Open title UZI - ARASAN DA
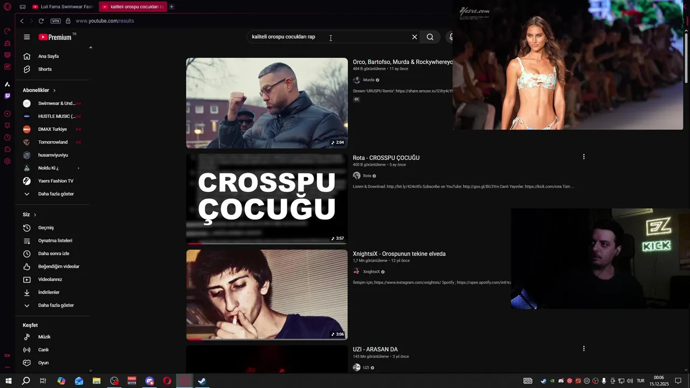Viewport: 690px width, 388px height. click(x=375, y=350)
